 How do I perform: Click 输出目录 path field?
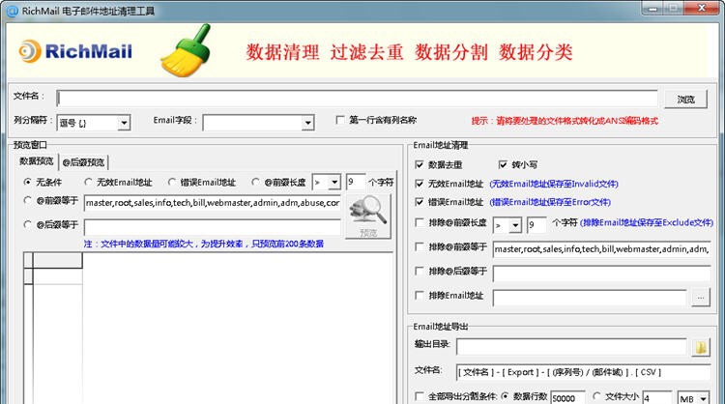pos(571,347)
